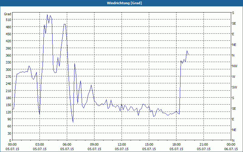Click the NW compass label on the right axis
The width and height of the screenshot is (243, 152).
(234, 66)
